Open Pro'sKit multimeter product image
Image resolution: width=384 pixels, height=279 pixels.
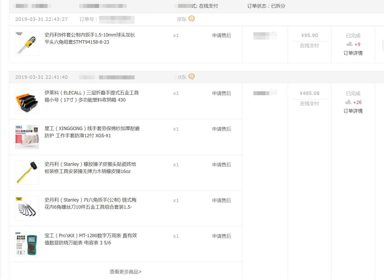(27, 244)
